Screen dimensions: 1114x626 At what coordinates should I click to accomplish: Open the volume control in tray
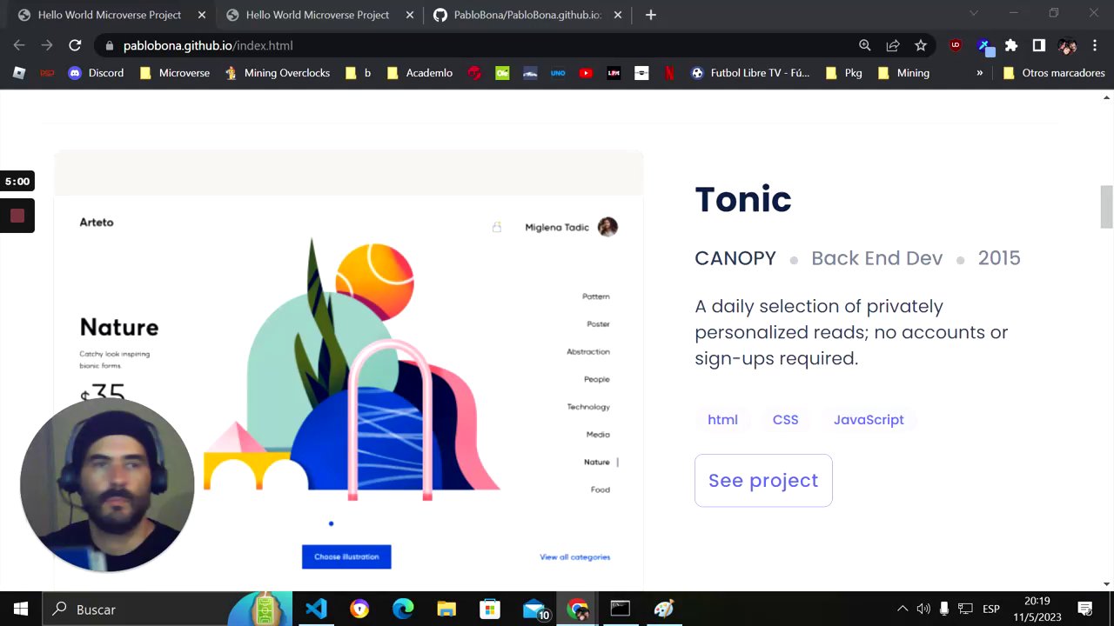pos(923,609)
